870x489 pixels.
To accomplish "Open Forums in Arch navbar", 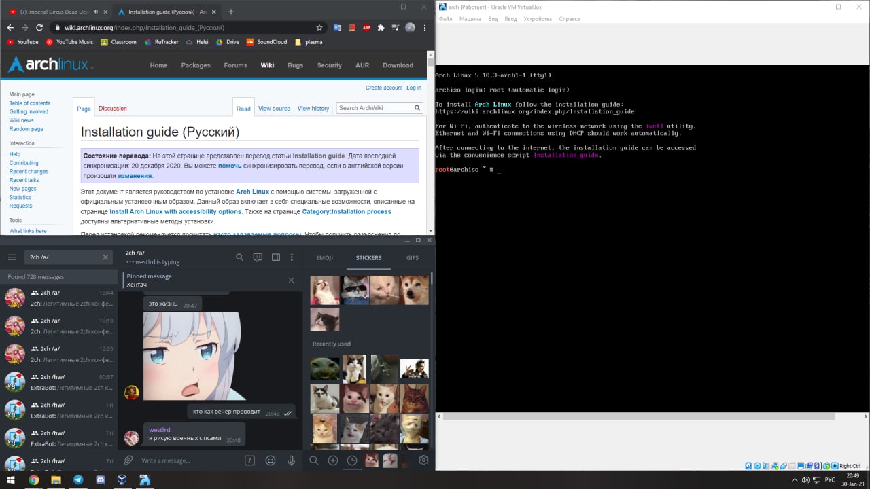I will click(235, 65).
